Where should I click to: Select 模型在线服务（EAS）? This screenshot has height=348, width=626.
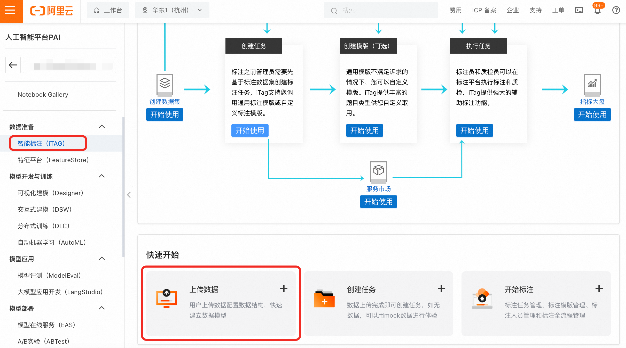(x=46, y=325)
